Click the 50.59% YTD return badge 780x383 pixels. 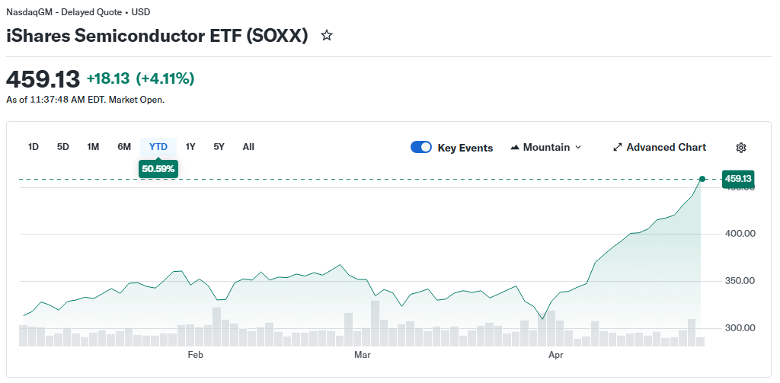[x=158, y=168]
